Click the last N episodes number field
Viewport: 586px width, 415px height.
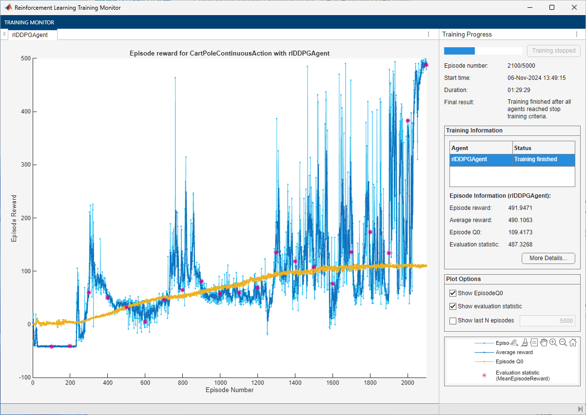click(x=547, y=321)
